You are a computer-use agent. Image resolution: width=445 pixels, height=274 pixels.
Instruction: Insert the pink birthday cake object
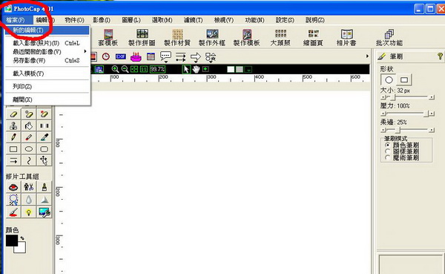(136, 56)
